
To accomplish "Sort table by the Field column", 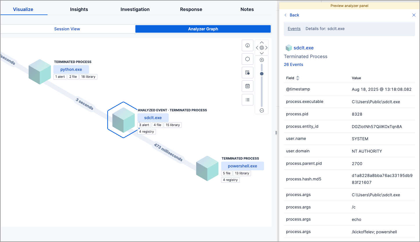I will (x=297, y=78).
